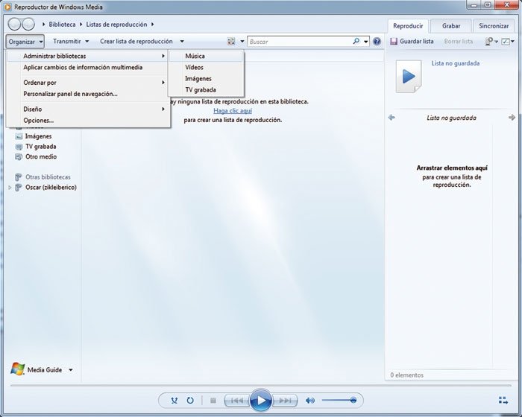Screen dimensions: 522x417
Task: Click the search magnifier icon
Action: 356,41
